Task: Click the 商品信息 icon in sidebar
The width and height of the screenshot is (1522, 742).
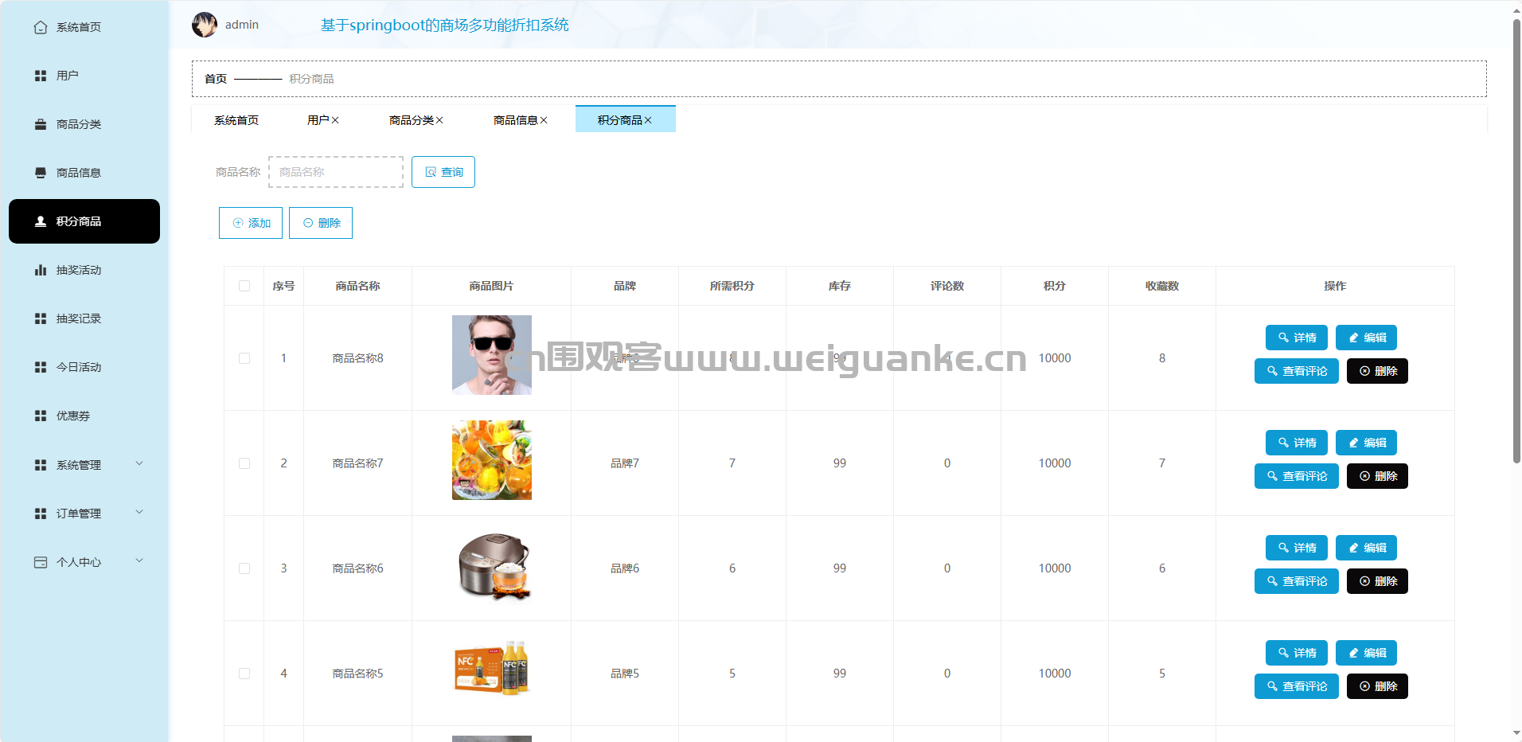Action: (x=41, y=173)
